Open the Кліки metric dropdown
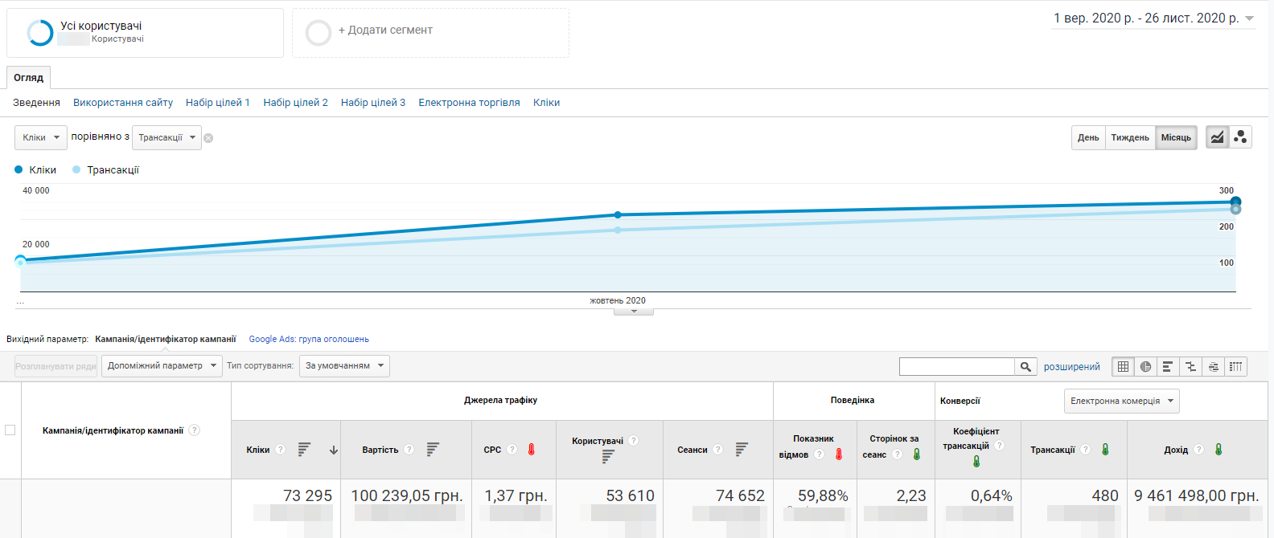Screen dimensions: 1274x538 (x=41, y=137)
